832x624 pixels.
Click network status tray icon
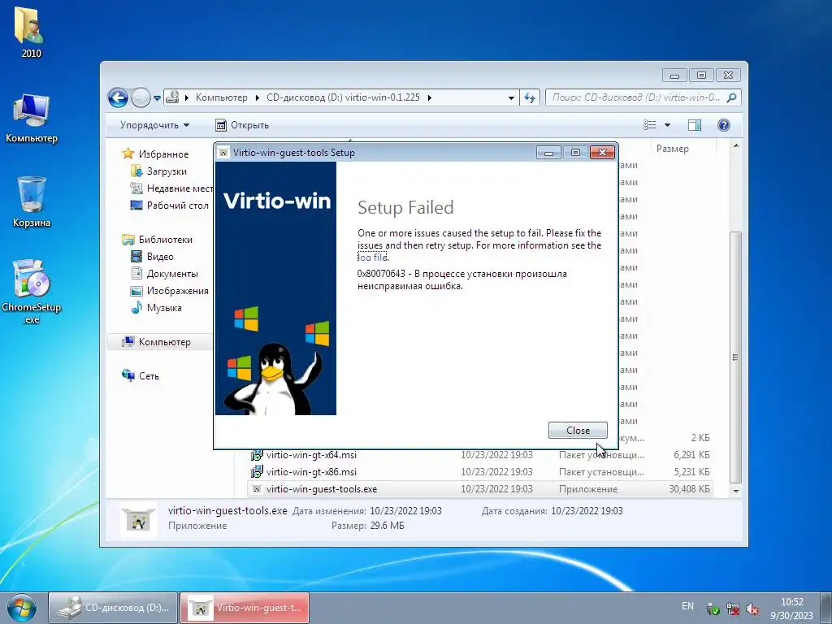(x=733, y=609)
